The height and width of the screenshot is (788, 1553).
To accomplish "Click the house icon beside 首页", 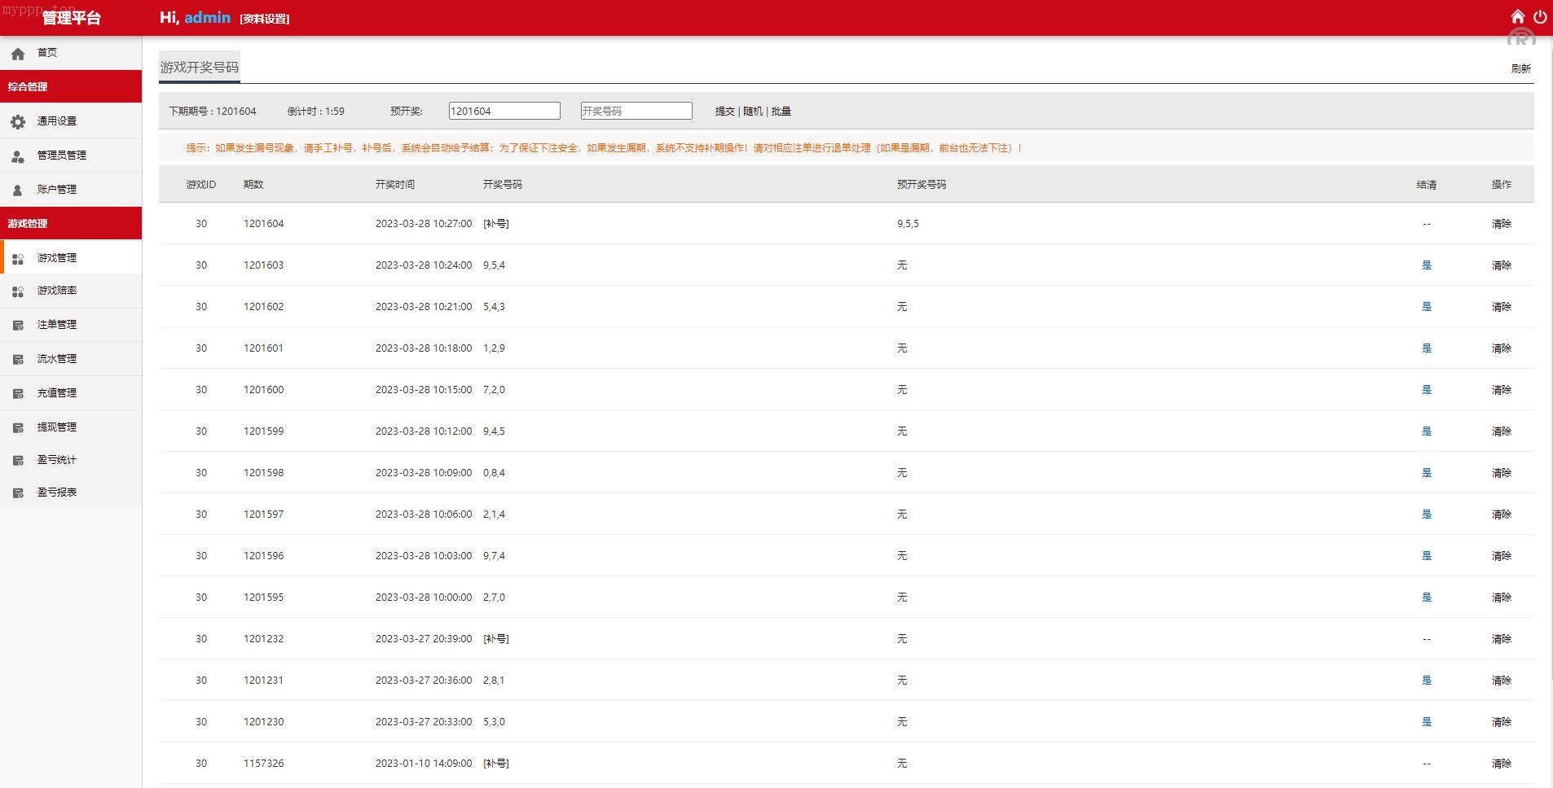I will 18,54.
